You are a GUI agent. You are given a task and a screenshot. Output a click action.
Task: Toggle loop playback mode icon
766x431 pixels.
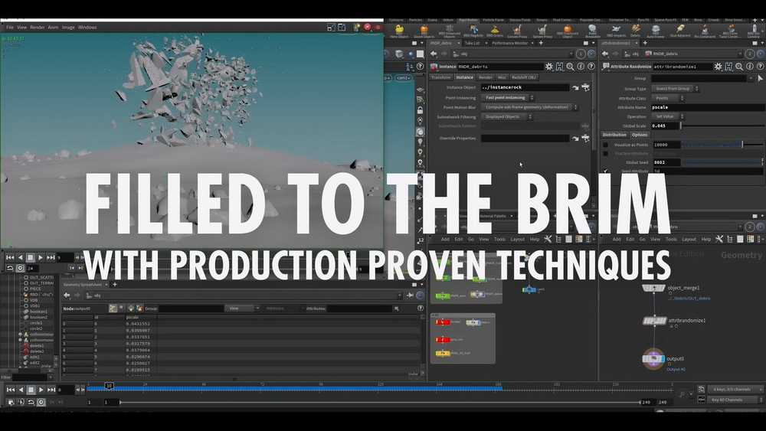(x=31, y=402)
